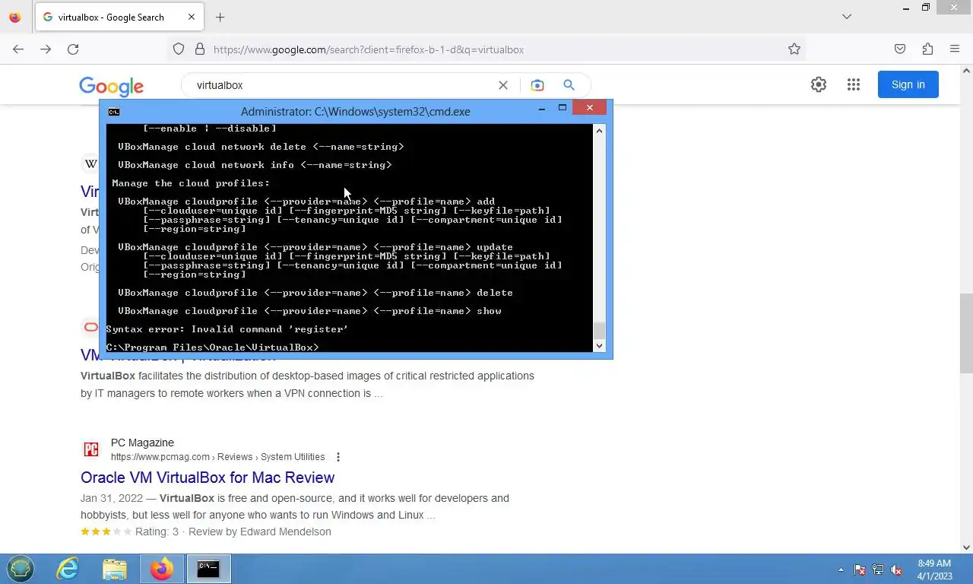The height and width of the screenshot is (584, 973).
Task: Click the Firefox browser back arrow
Action: (18, 49)
